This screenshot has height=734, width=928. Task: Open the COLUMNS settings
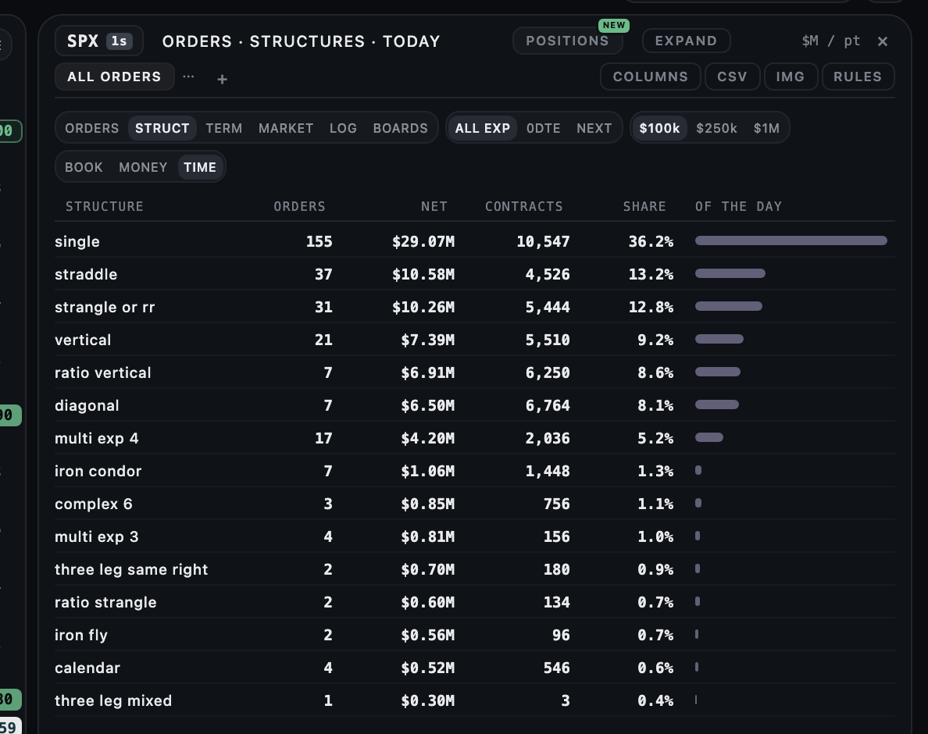coord(651,77)
